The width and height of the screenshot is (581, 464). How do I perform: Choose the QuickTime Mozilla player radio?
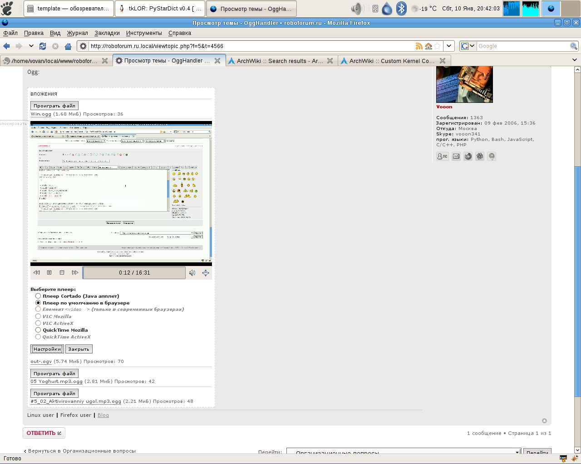coord(38,330)
